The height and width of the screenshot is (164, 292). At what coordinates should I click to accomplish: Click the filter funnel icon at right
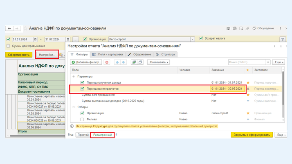click(283, 40)
